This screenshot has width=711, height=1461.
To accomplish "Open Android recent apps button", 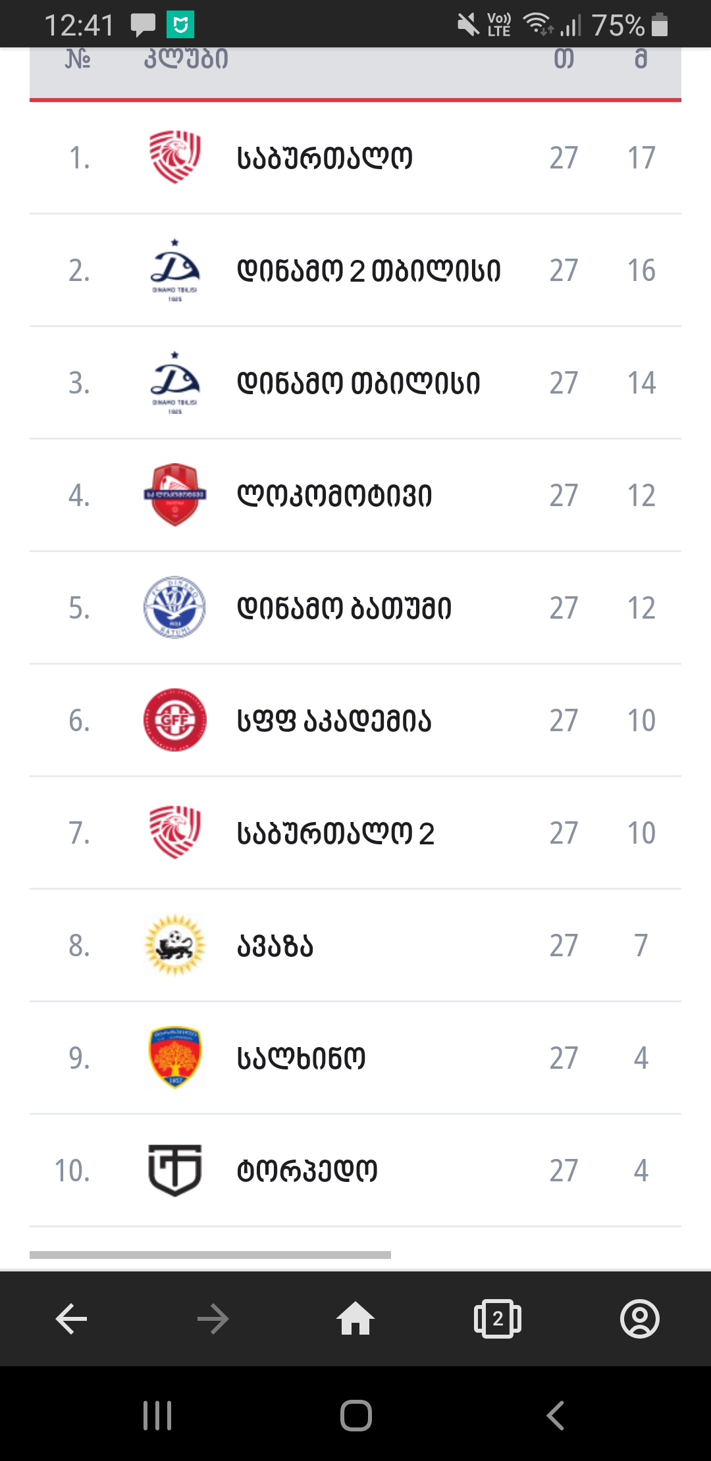I will (157, 1415).
